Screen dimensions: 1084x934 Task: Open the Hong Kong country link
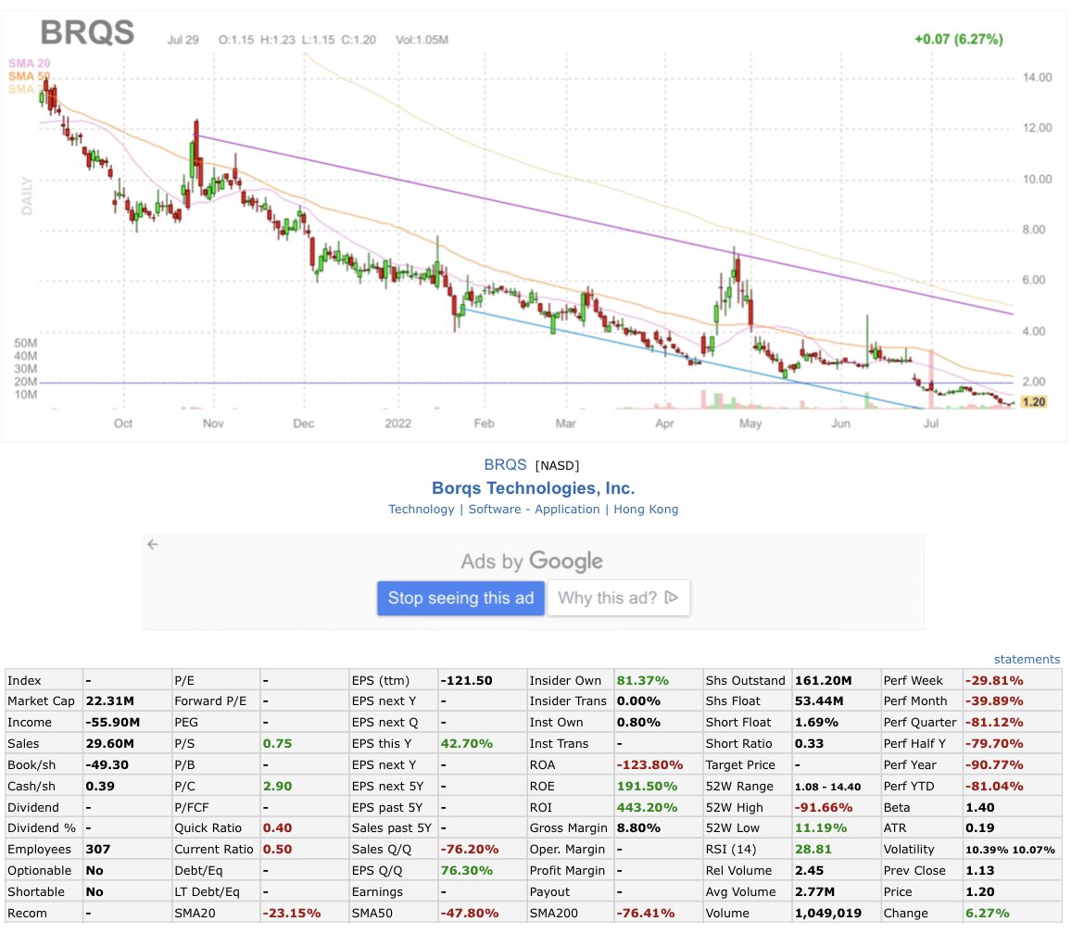(646, 510)
